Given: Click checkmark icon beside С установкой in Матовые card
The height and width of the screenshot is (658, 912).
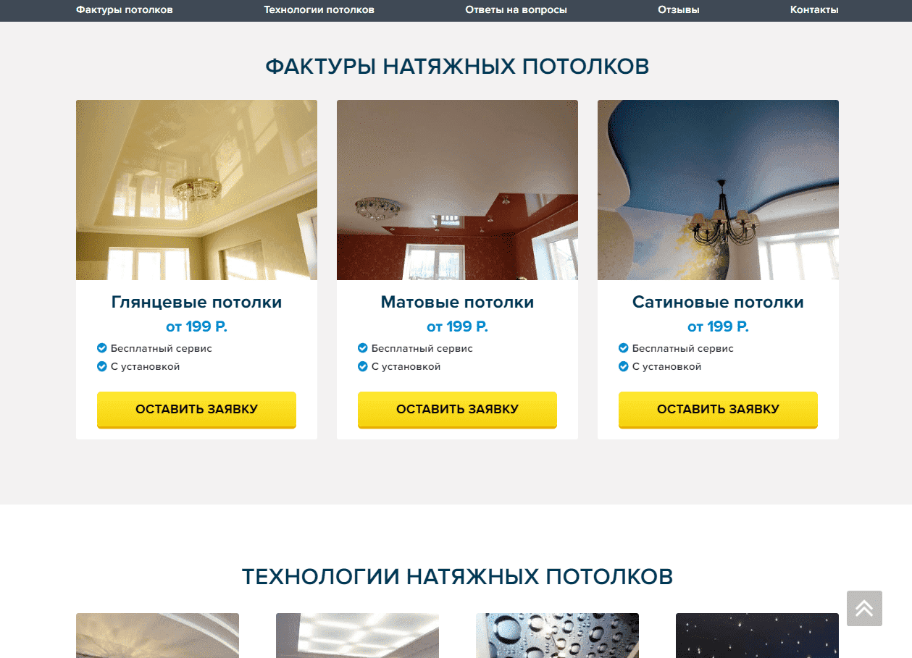Looking at the screenshot, I should (363, 366).
